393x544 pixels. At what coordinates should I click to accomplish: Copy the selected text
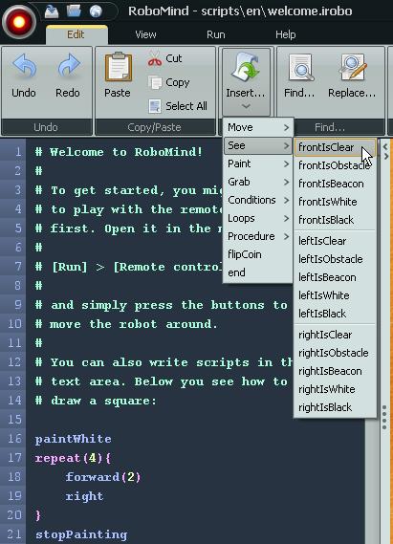point(169,82)
